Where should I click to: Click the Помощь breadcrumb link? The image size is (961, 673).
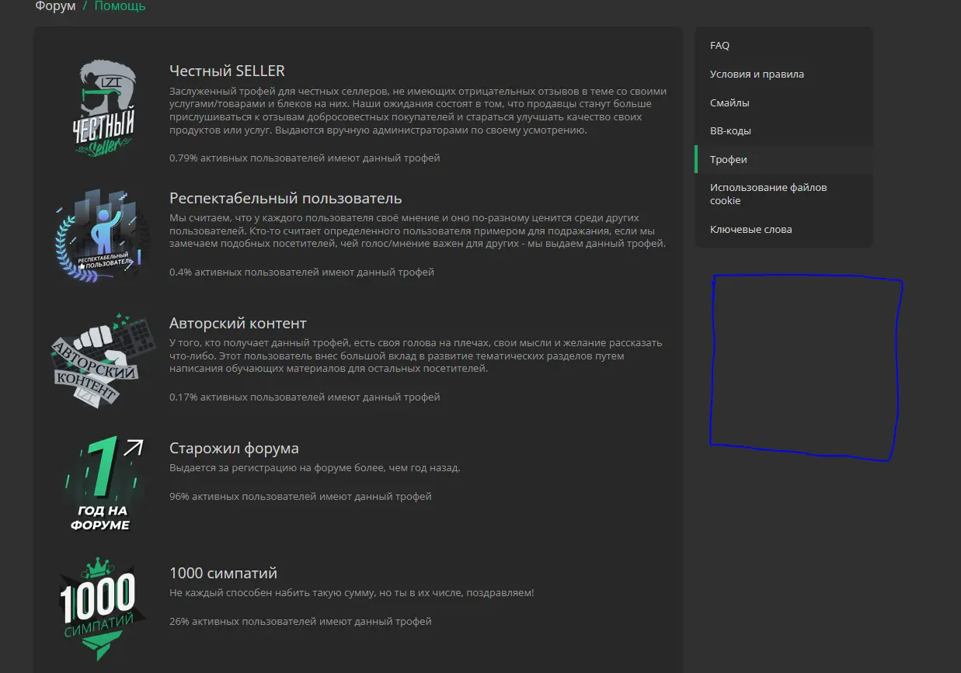(x=120, y=6)
